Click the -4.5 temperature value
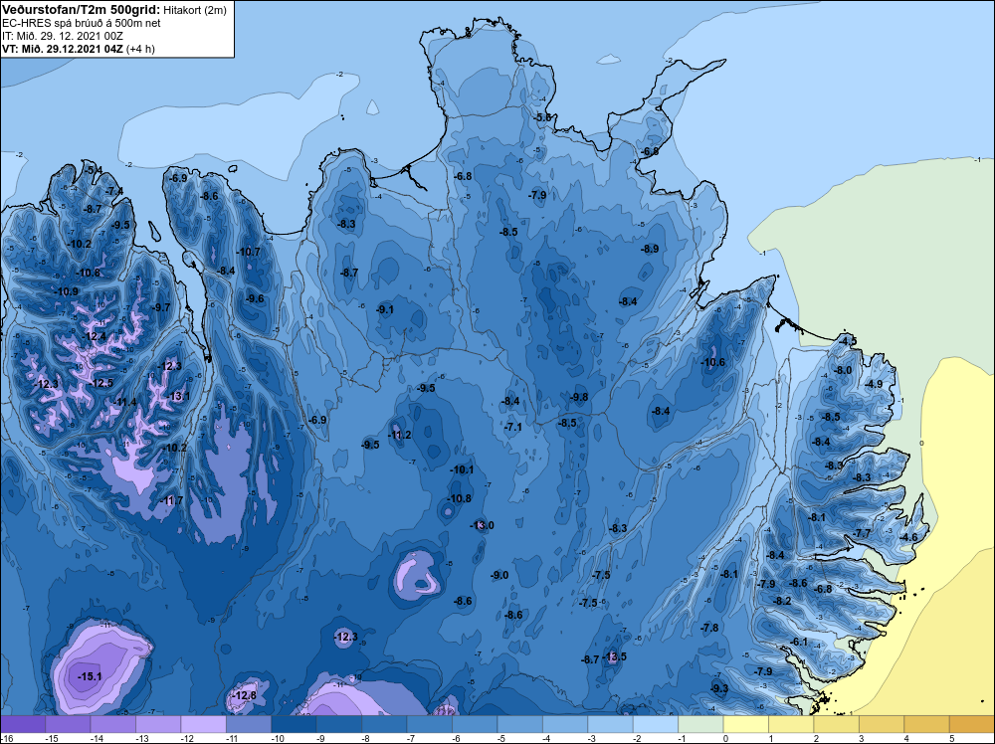Viewport: 995px width, 744px height. click(848, 341)
